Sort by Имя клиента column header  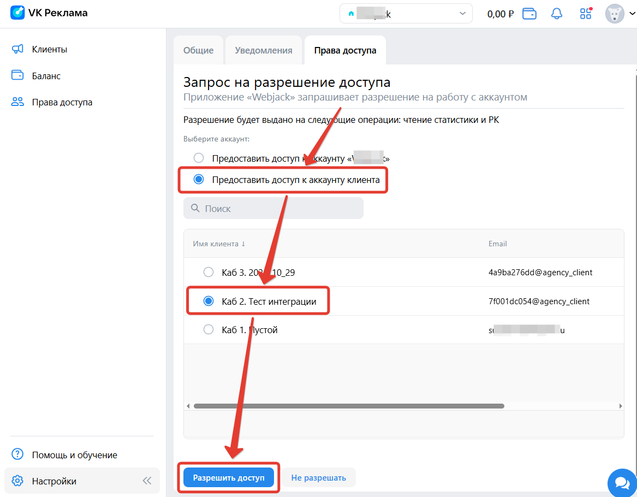pyautogui.click(x=219, y=244)
